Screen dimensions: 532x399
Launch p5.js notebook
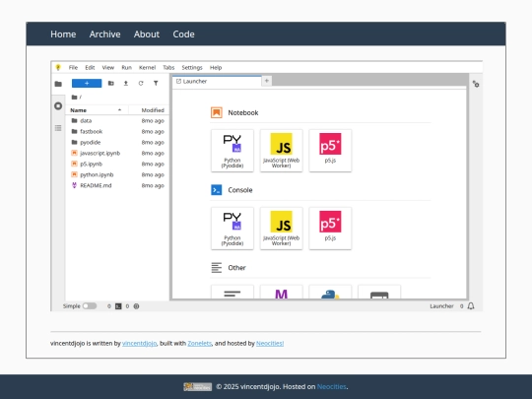pos(330,151)
